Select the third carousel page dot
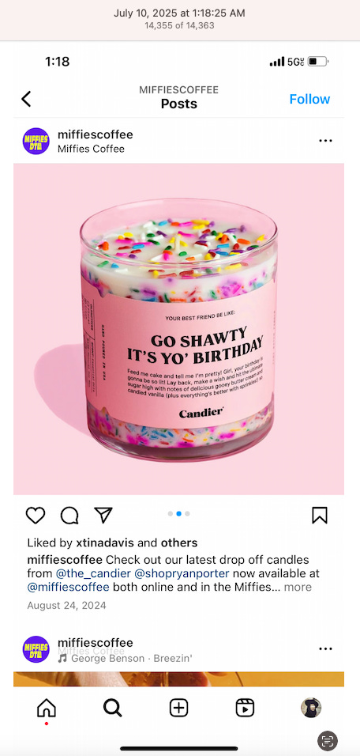The height and width of the screenshot is (756, 360). coord(187,513)
